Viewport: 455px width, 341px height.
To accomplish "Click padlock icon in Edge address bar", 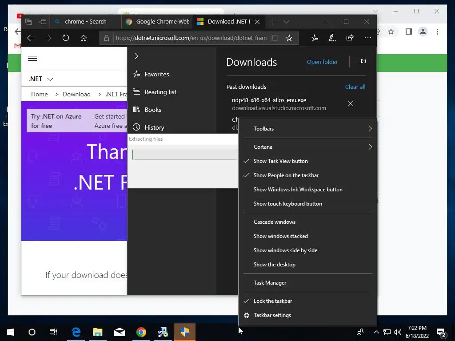I will click(107, 38).
